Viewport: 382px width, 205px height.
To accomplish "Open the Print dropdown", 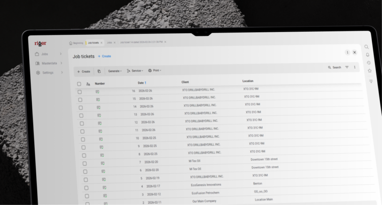I will [x=155, y=71].
